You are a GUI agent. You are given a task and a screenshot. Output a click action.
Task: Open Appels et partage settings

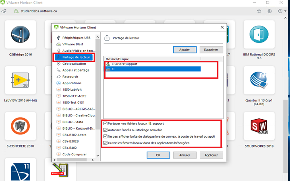pyautogui.click(x=73, y=70)
